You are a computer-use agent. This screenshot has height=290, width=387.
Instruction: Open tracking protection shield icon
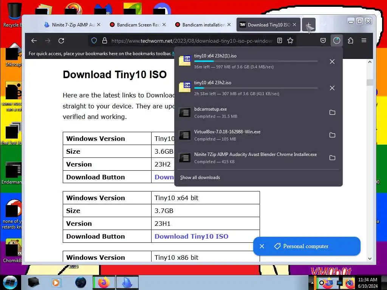94,40
